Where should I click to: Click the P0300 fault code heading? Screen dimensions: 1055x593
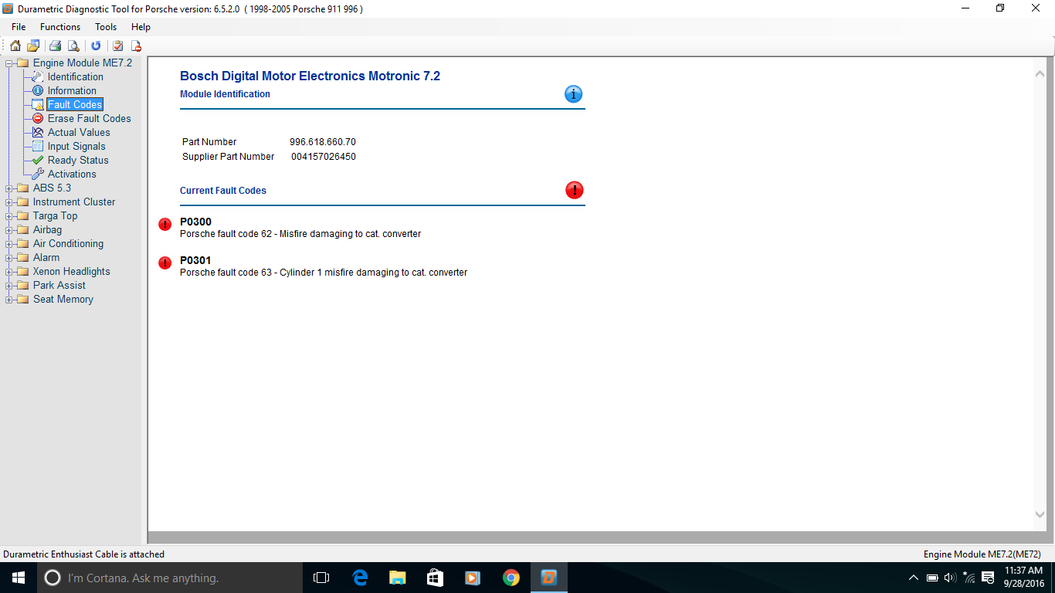coord(195,222)
